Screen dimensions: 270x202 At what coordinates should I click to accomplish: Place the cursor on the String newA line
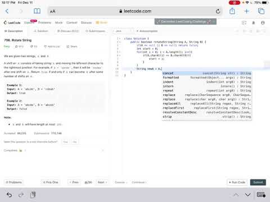tap(149, 69)
